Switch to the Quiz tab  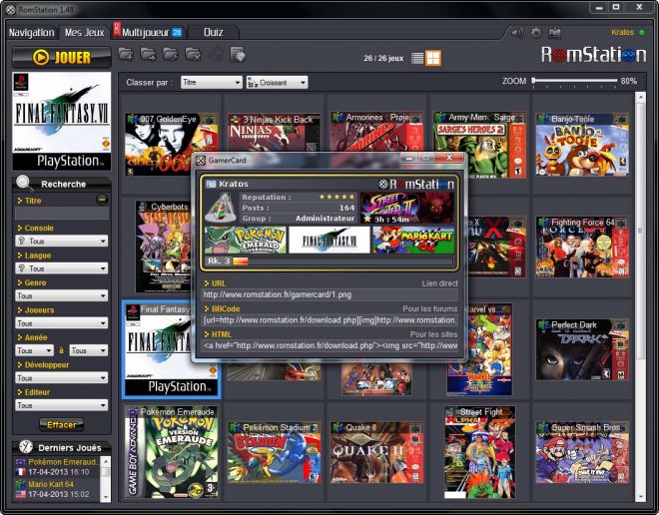(x=213, y=32)
